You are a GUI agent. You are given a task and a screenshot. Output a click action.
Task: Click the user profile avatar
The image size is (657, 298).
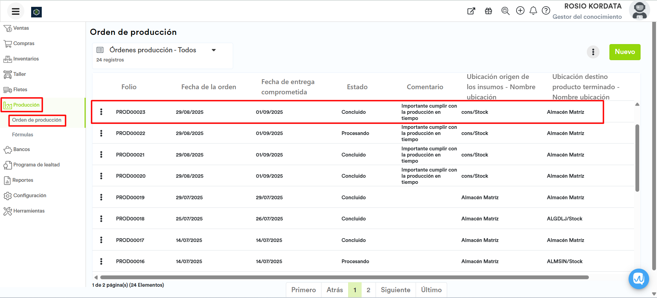pos(639,11)
